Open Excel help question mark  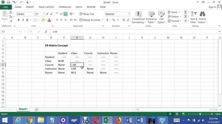click(198, 2)
